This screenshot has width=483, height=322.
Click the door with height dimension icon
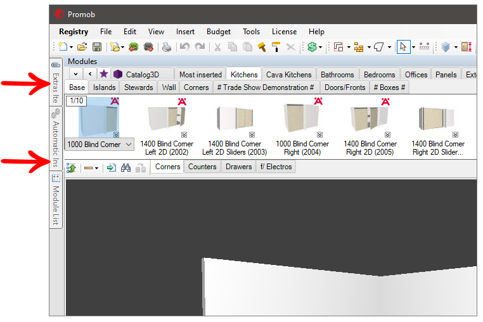467,47
